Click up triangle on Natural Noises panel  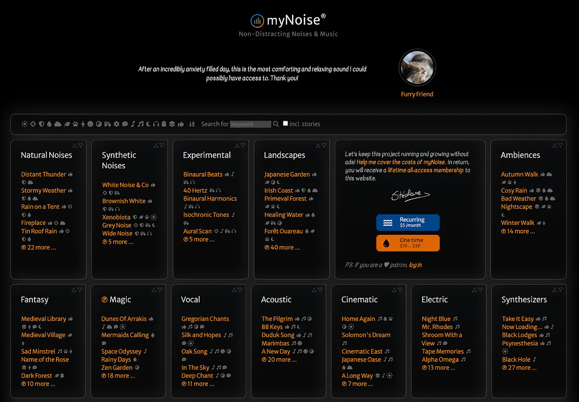pyautogui.click(x=75, y=146)
